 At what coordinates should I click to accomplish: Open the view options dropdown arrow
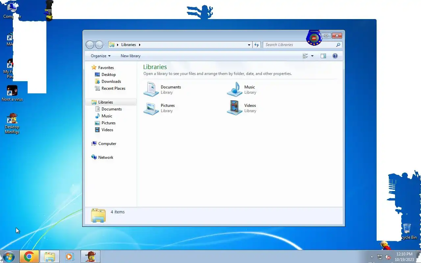tap(312, 56)
